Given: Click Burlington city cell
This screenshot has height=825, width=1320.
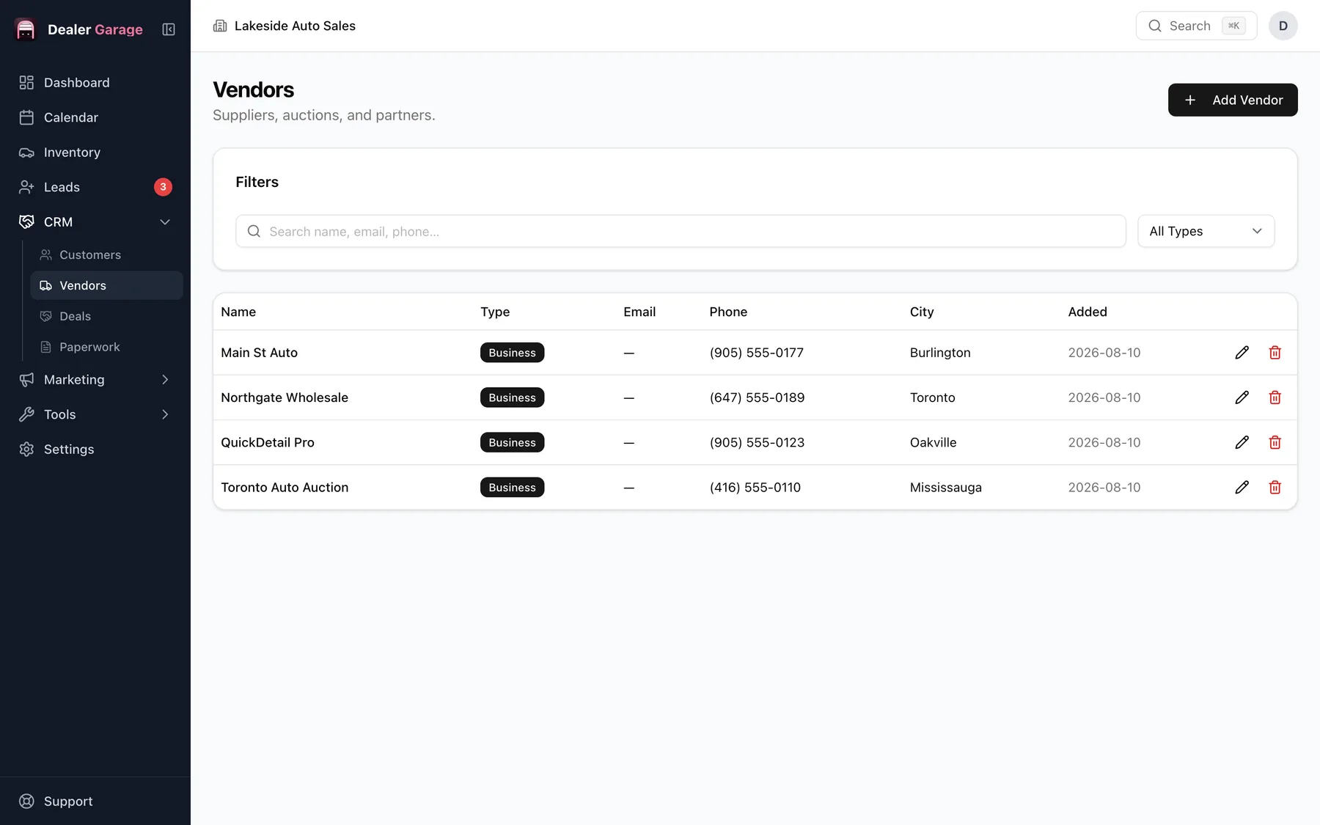Looking at the screenshot, I should 940,353.
